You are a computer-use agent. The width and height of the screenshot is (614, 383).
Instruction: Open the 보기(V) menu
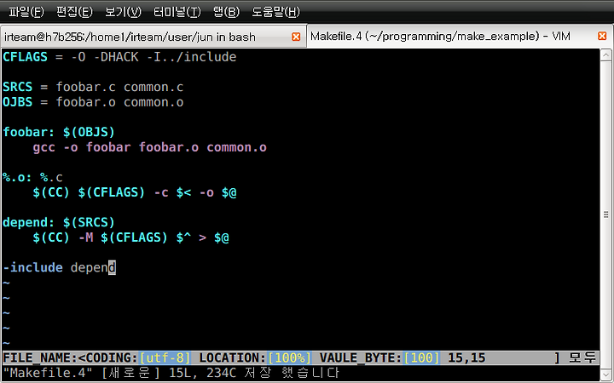click(123, 12)
